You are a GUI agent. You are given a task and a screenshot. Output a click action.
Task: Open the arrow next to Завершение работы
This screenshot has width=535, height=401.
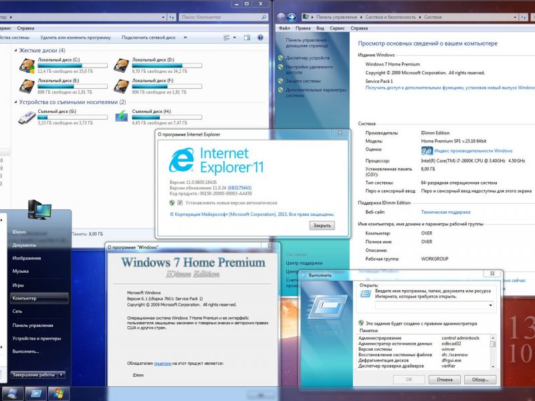(62, 375)
